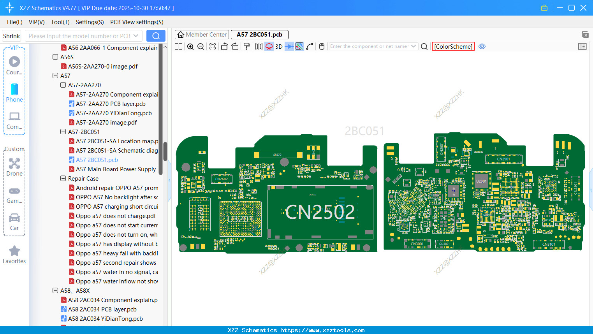
Task: Click the CN2502 connector on the board
Action: click(320, 212)
